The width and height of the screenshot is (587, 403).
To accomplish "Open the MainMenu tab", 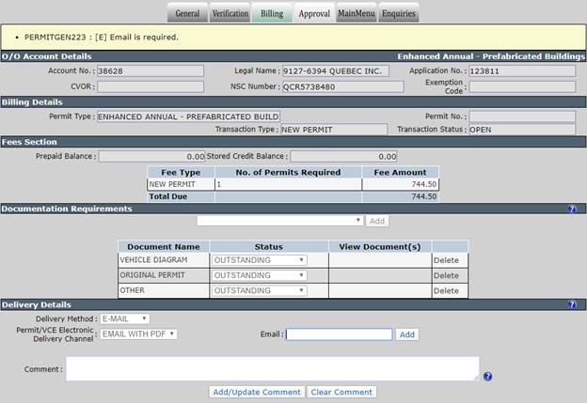I will (x=356, y=13).
